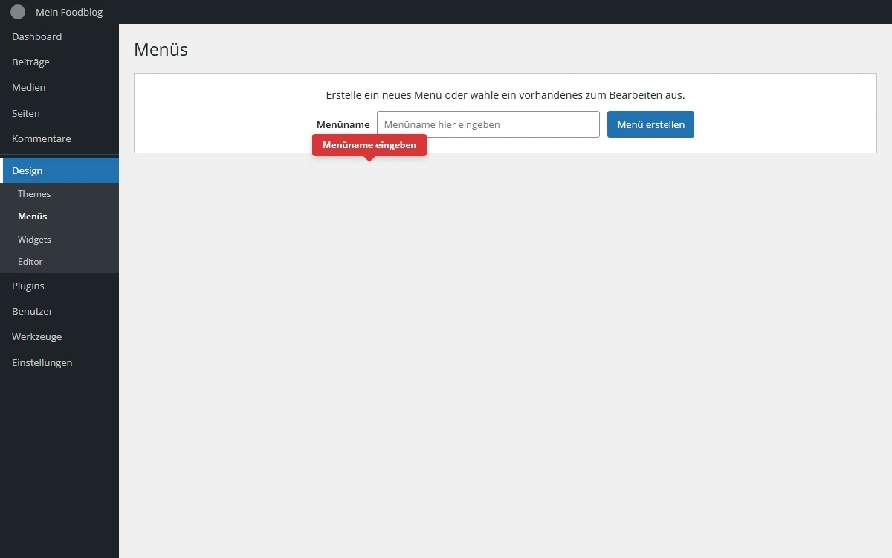Go to Dashboard in the sidebar
Viewport: 892px width, 558px height.
(x=37, y=36)
